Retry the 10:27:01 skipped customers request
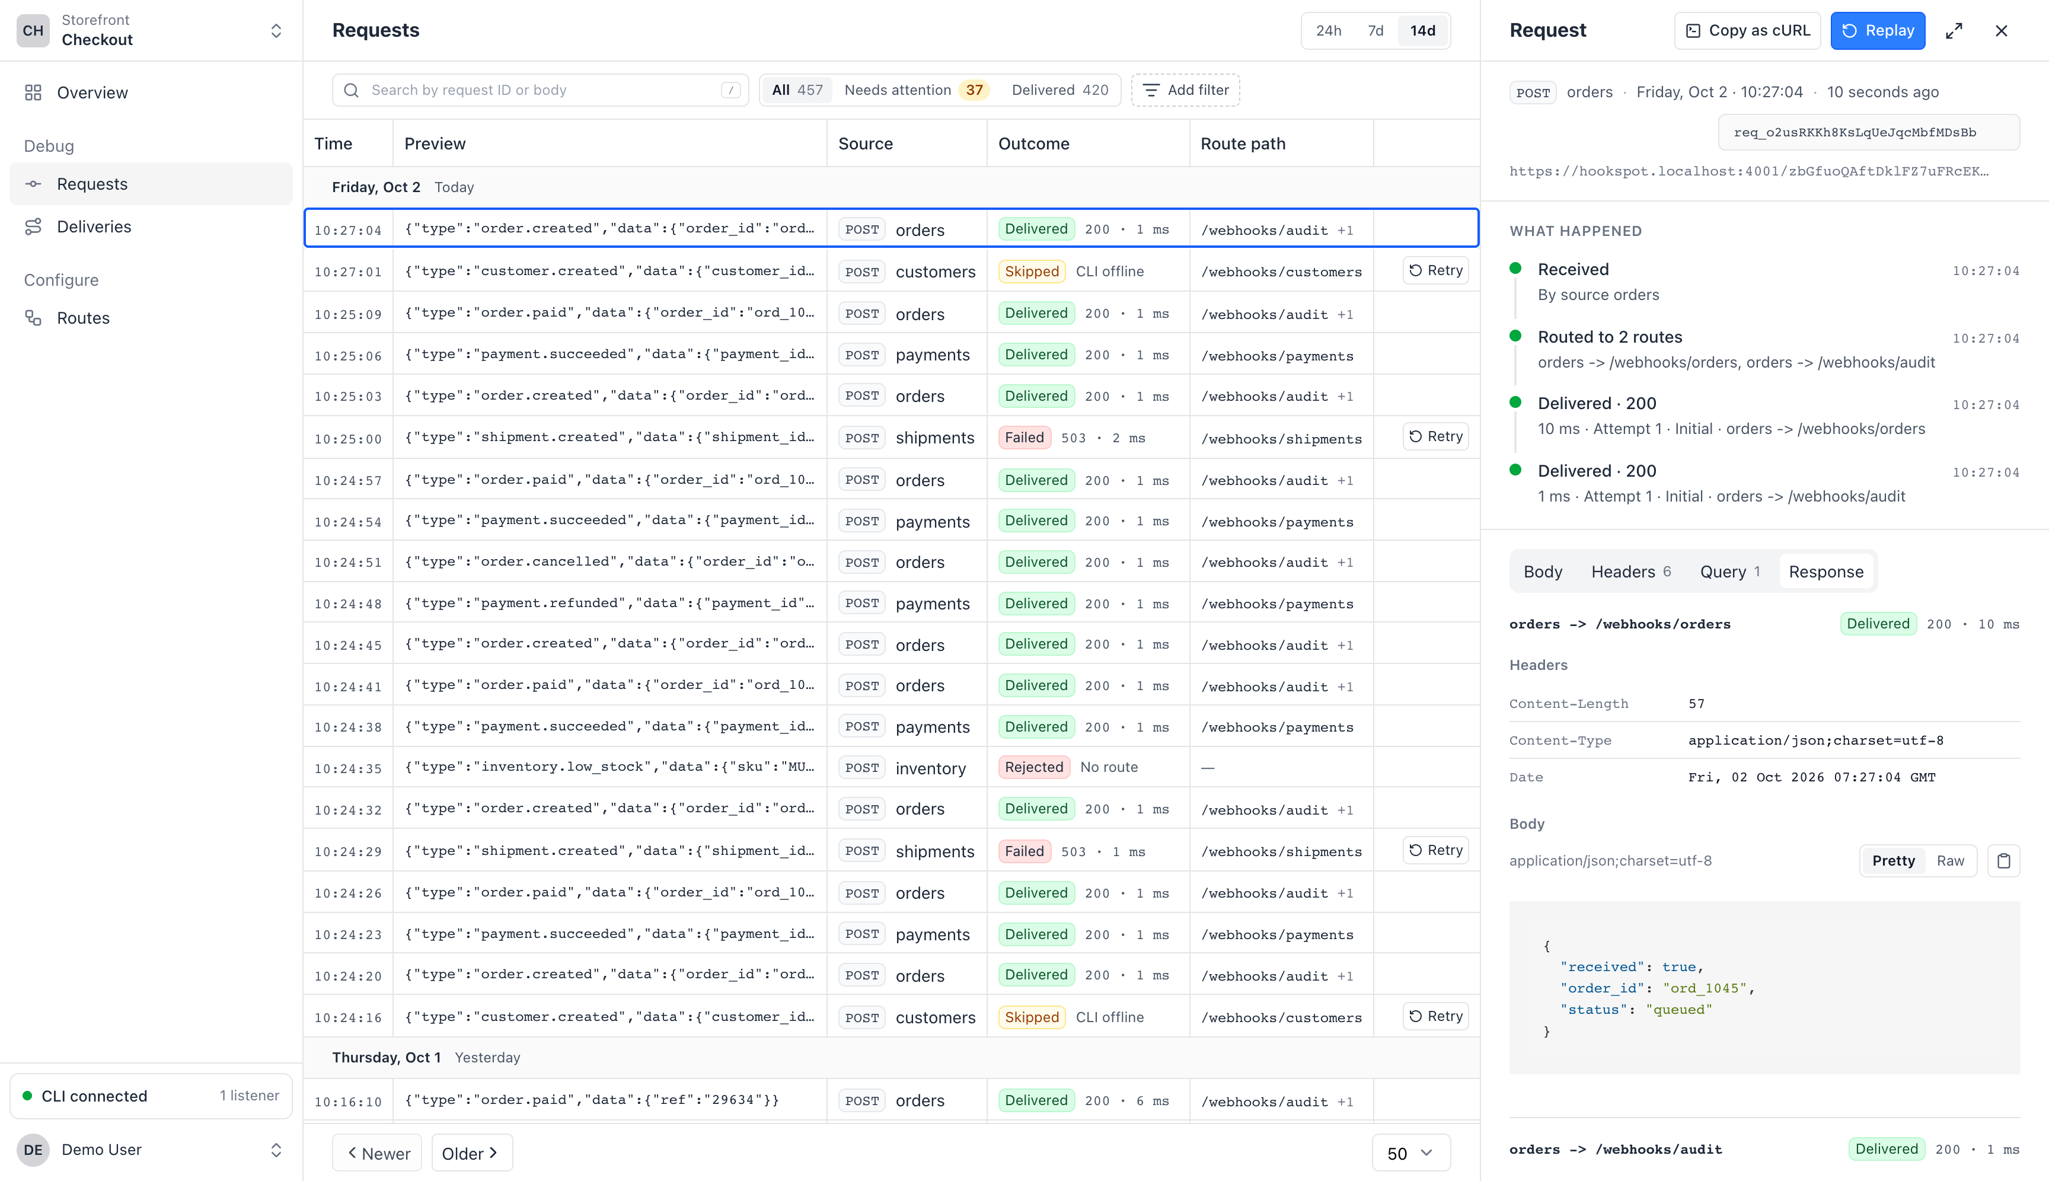This screenshot has height=1181, width=2049. coord(1435,271)
